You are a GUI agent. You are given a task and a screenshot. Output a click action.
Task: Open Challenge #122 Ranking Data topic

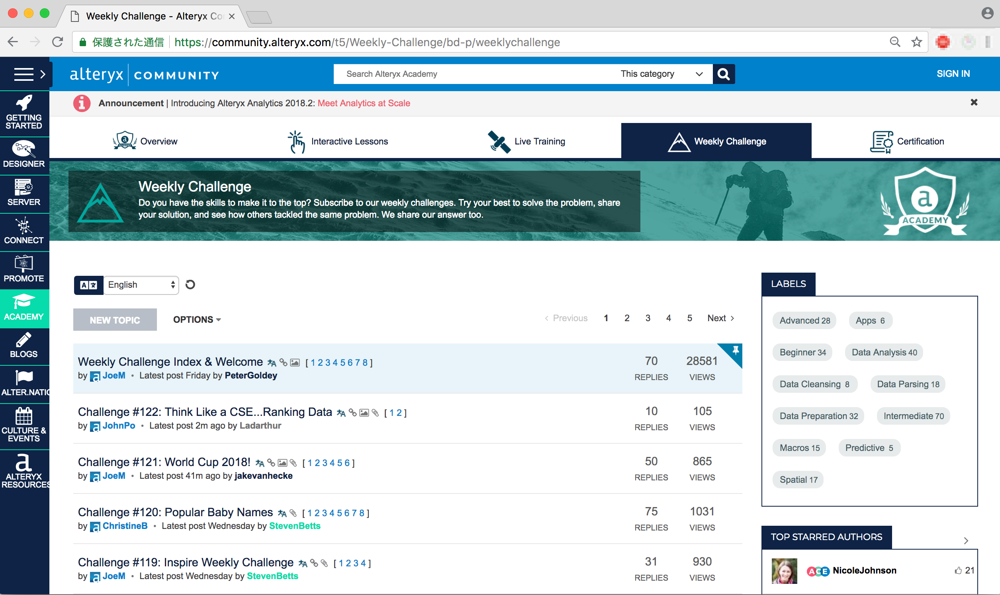(x=205, y=412)
